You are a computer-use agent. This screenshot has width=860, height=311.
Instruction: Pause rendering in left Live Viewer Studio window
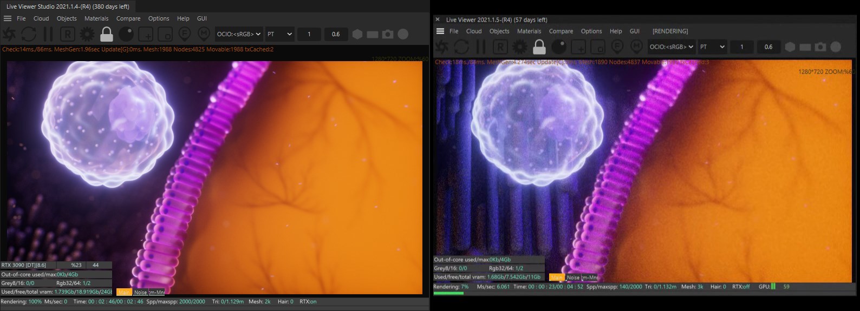tap(48, 34)
